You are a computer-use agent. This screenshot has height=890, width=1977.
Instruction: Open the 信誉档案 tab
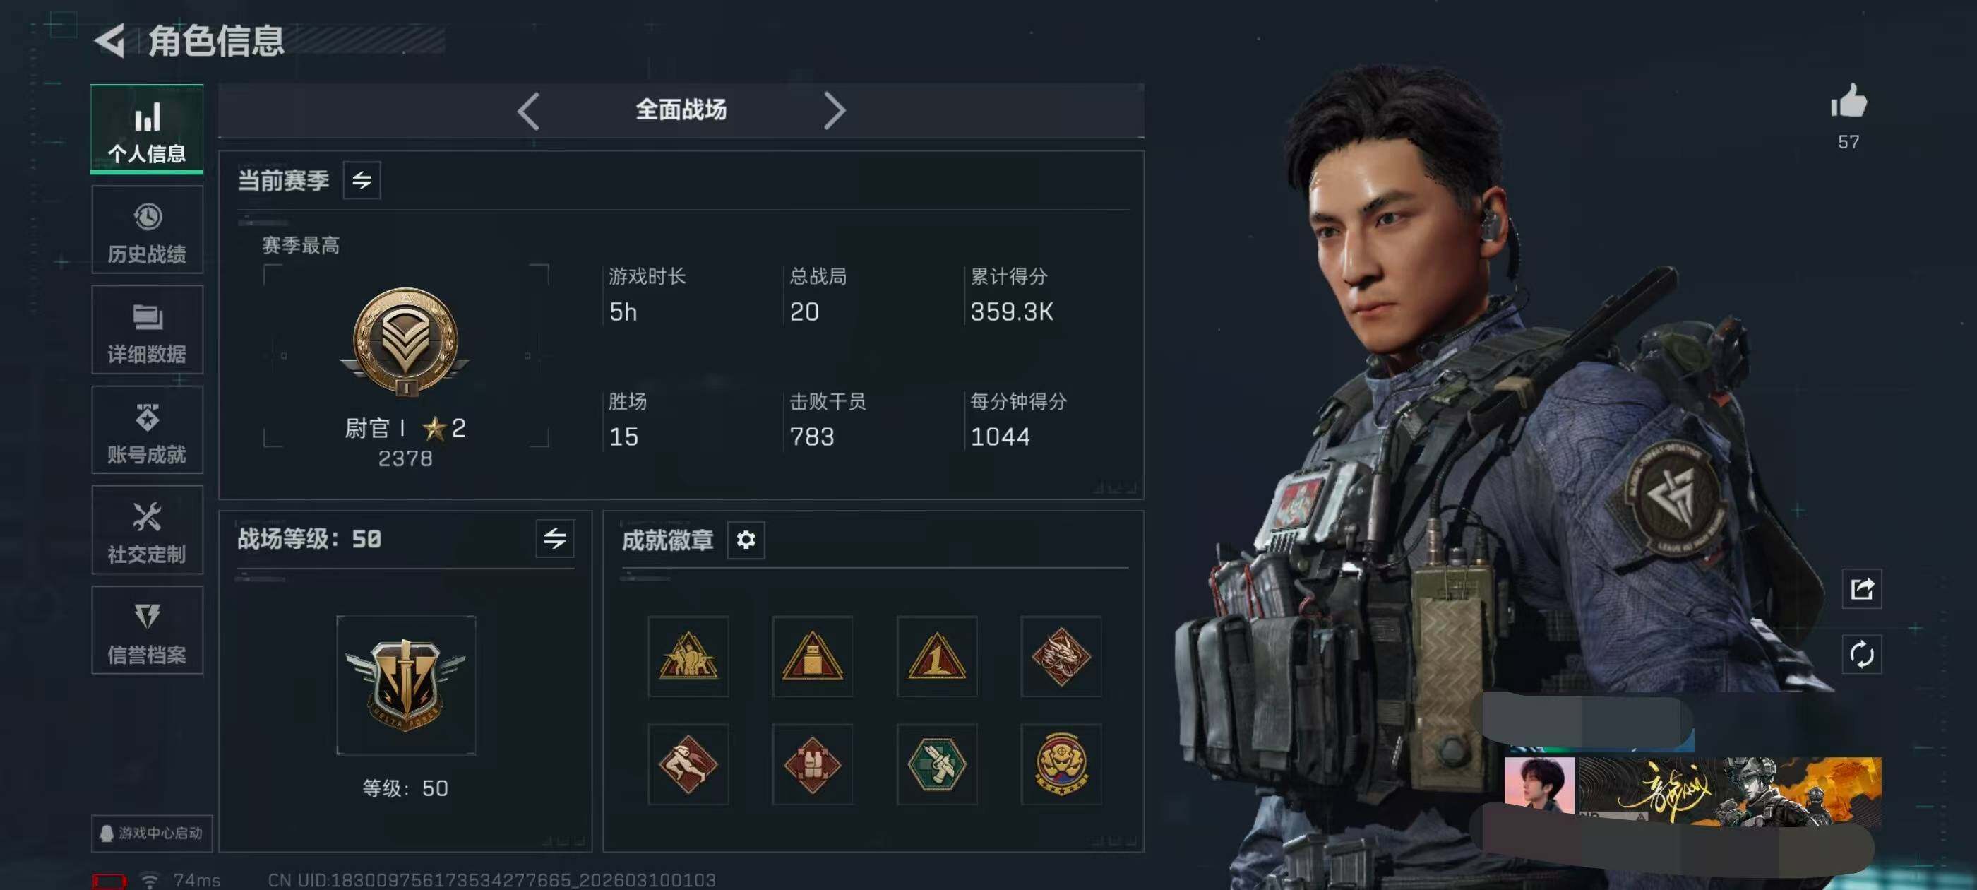tap(148, 631)
